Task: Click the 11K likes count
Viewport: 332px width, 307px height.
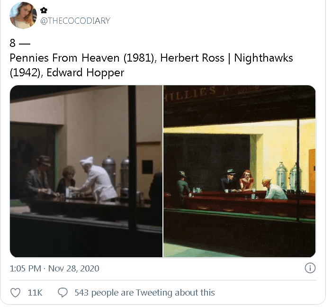Action: coord(35,293)
